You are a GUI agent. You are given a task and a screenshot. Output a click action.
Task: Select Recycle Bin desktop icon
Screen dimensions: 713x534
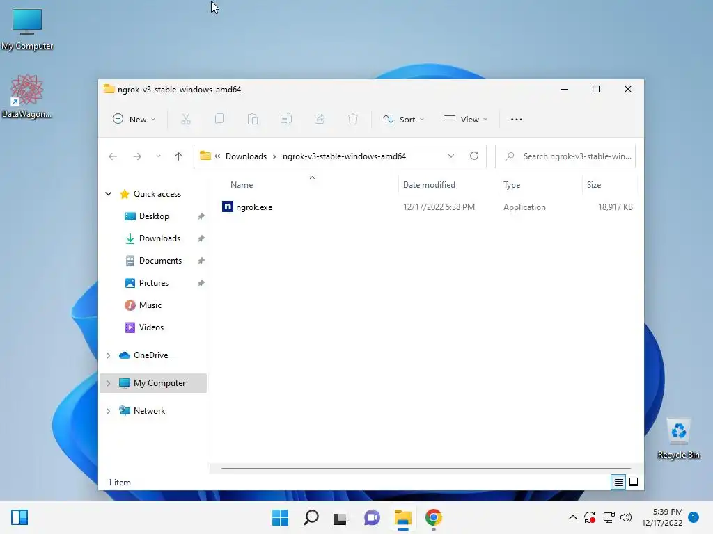click(679, 439)
